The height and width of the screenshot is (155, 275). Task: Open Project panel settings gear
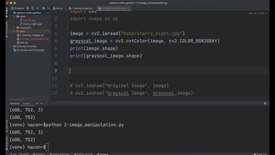(43, 8)
